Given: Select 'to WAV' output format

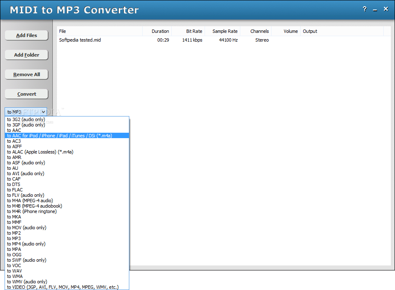Looking at the screenshot, I should (x=67, y=271).
